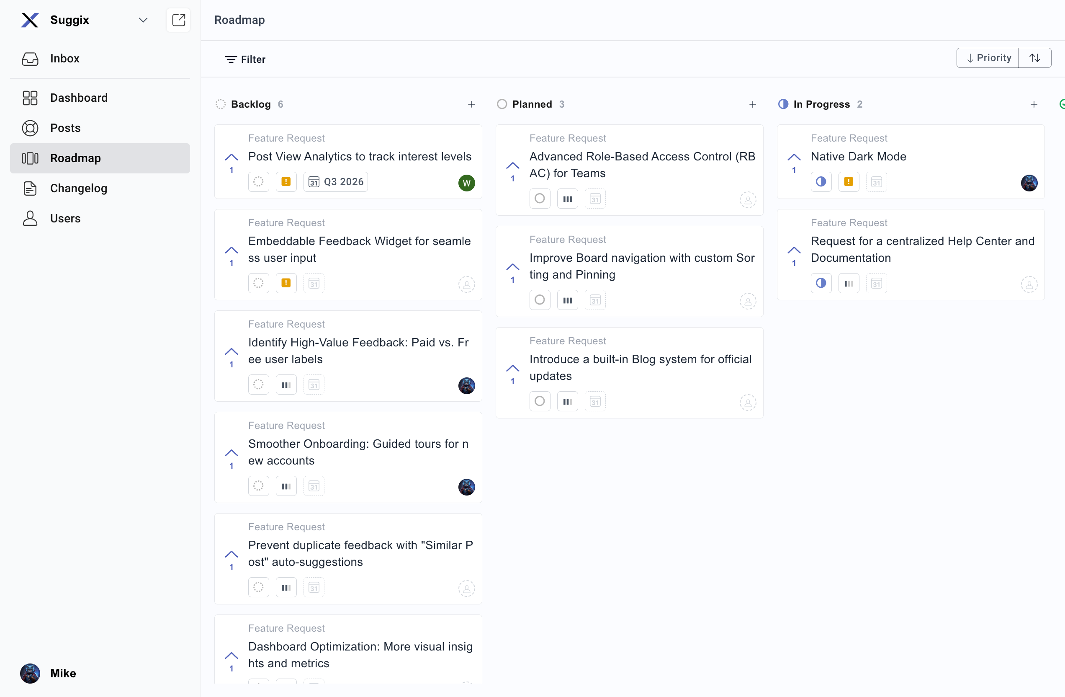Image resolution: width=1065 pixels, height=697 pixels.
Task: Open the Inbox sidebar item
Action: [64, 59]
